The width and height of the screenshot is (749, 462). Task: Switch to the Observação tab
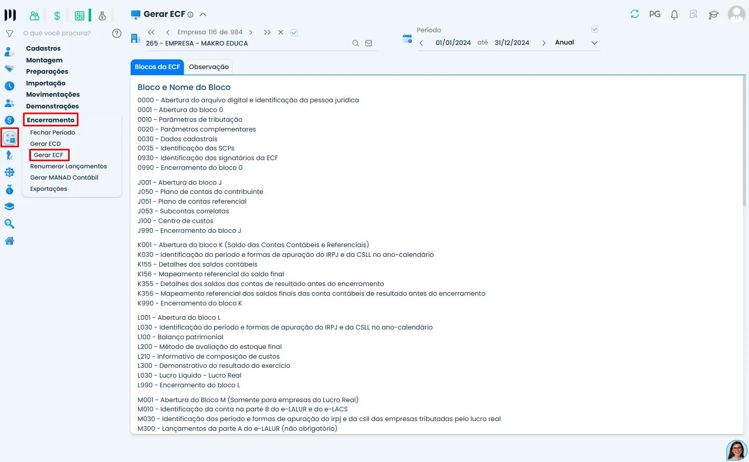pyautogui.click(x=209, y=67)
